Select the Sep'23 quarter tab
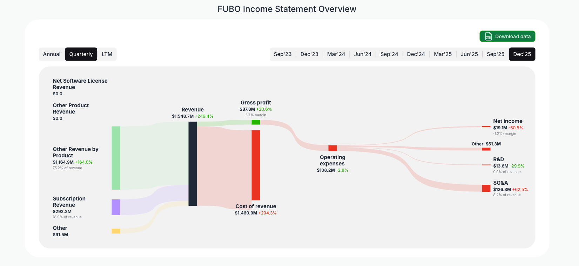The width and height of the screenshot is (579, 266). pyautogui.click(x=283, y=54)
